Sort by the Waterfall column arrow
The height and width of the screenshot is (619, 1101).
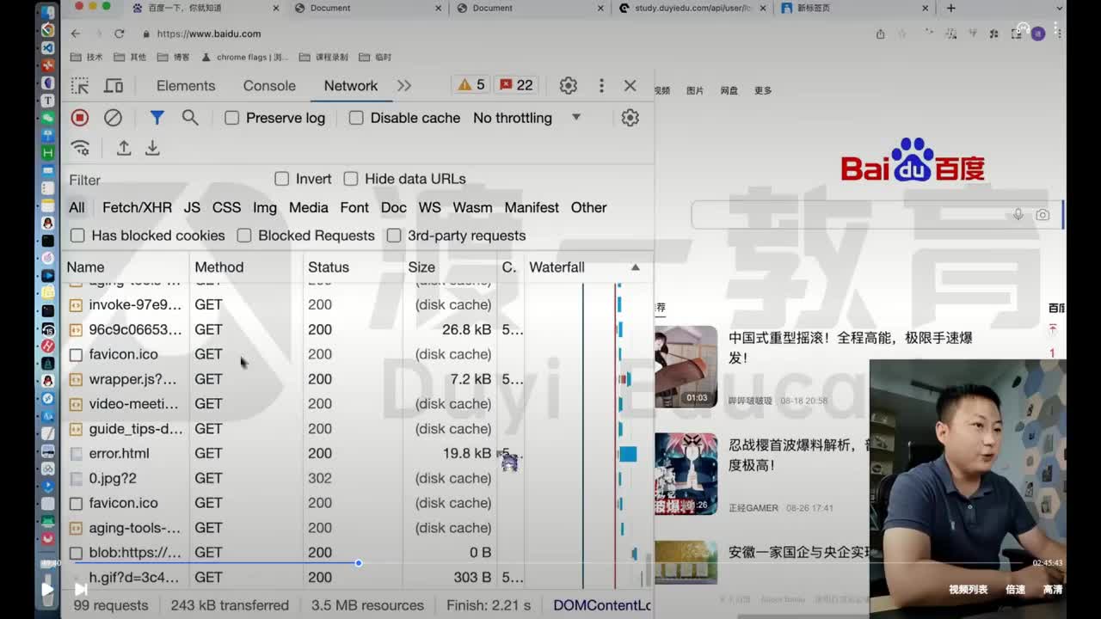(636, 267)
